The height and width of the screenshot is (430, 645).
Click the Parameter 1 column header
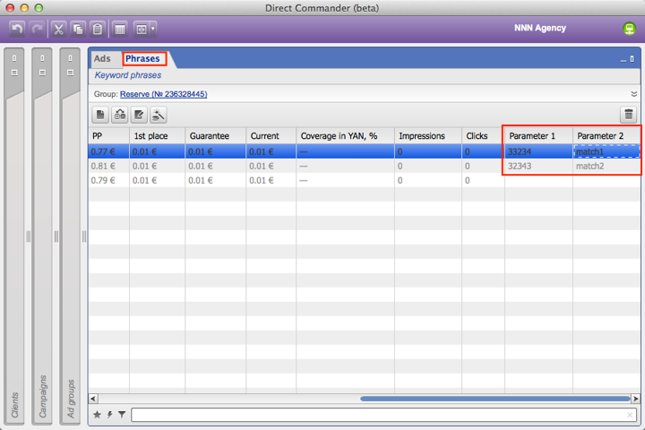(x=538, y=136)
